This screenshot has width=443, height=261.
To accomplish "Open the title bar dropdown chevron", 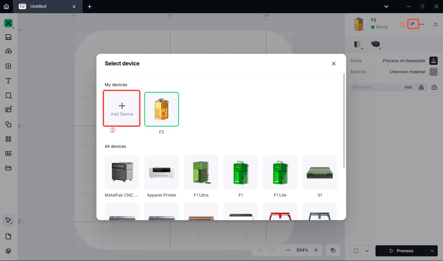I will (386, 6).
